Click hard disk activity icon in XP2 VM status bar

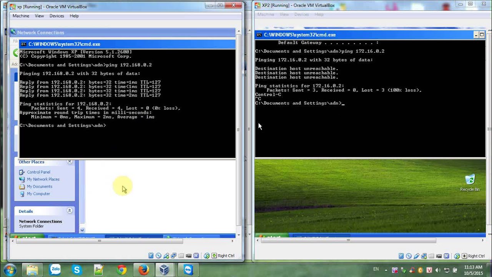(x=401, y=256)
